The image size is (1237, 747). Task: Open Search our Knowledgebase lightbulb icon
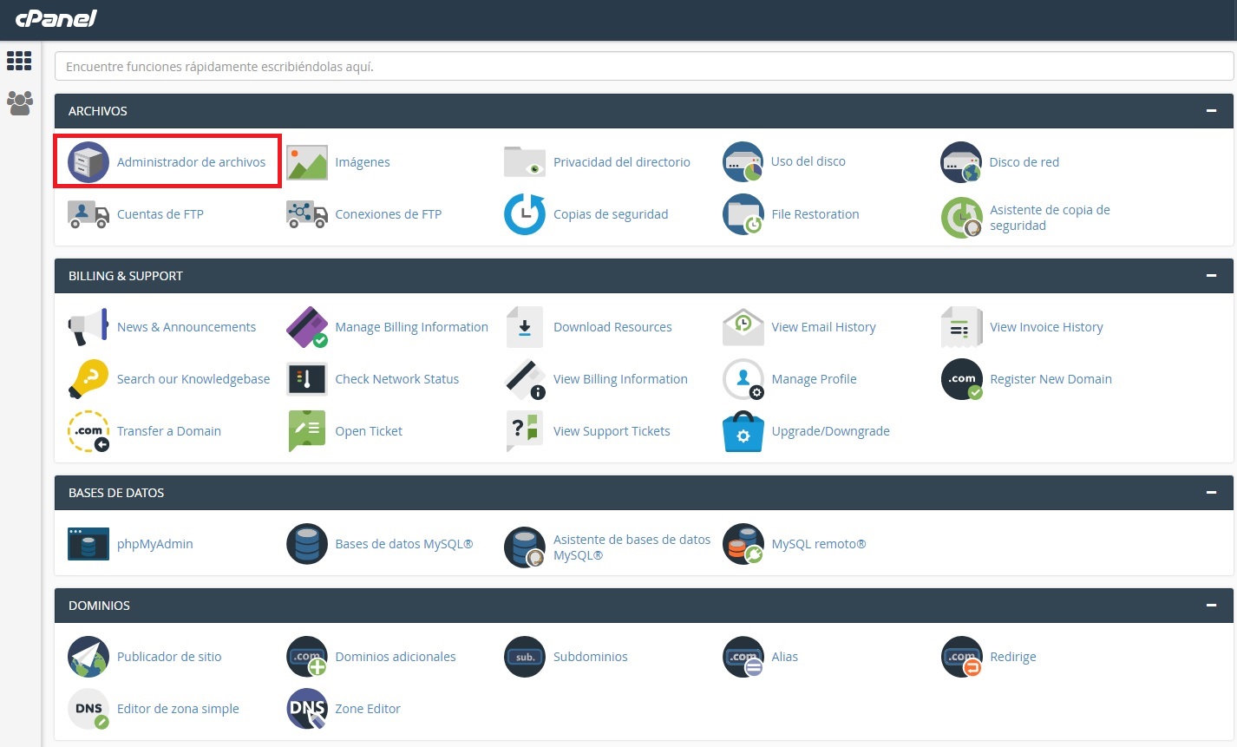(88, 379)
